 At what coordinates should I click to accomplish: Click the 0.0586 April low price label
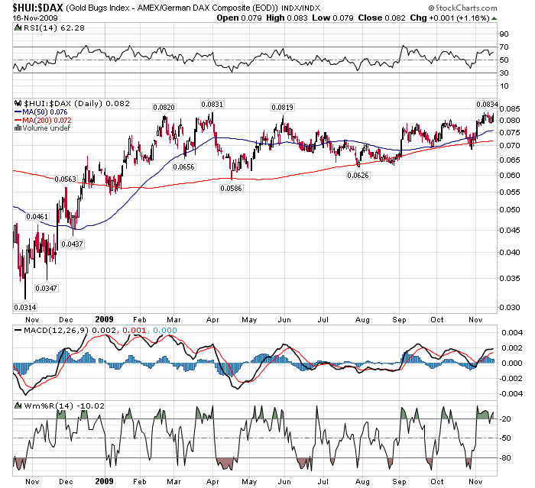(232, 187)
